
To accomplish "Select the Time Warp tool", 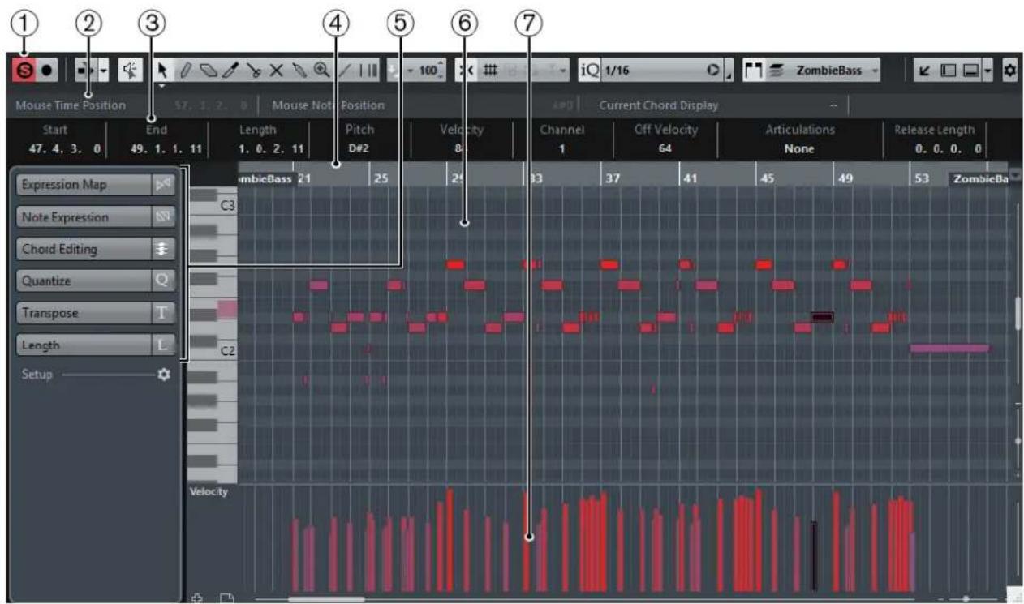I will 367,71.
